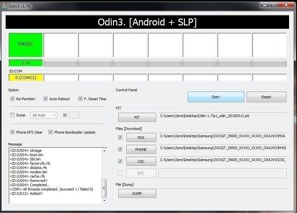The width and height of the screenshot is (297, 213).
Task: Click the green PASS! status box
Action: point(26,45)
